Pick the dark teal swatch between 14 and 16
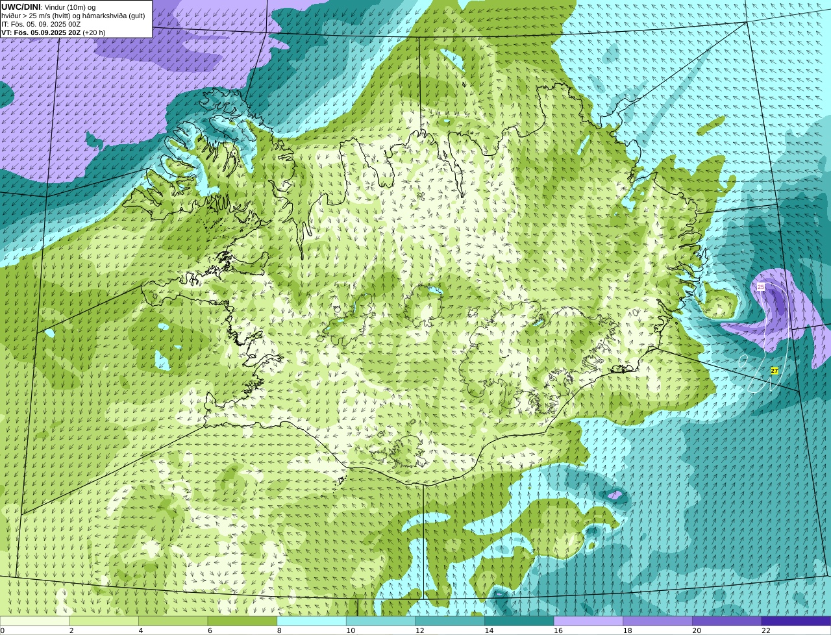Screen dimensions: 831x635 click(519, 621)
